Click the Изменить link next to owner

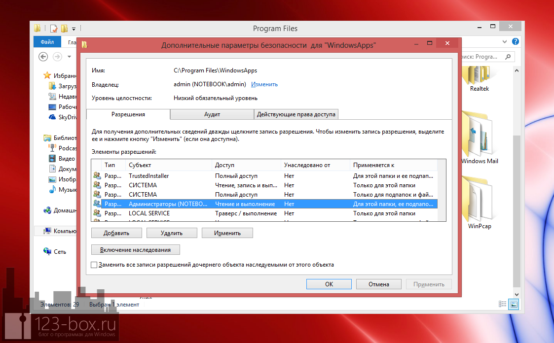(264, 84)
